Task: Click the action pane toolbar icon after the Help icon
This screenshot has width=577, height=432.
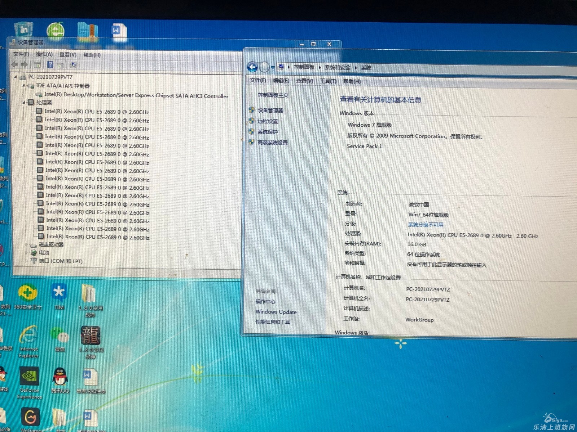Action: pyautogui.click(x=60, y=65)
